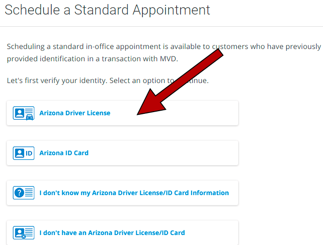
Task: Click the Arizona ID Card badge icon
Action: point(24,153)
